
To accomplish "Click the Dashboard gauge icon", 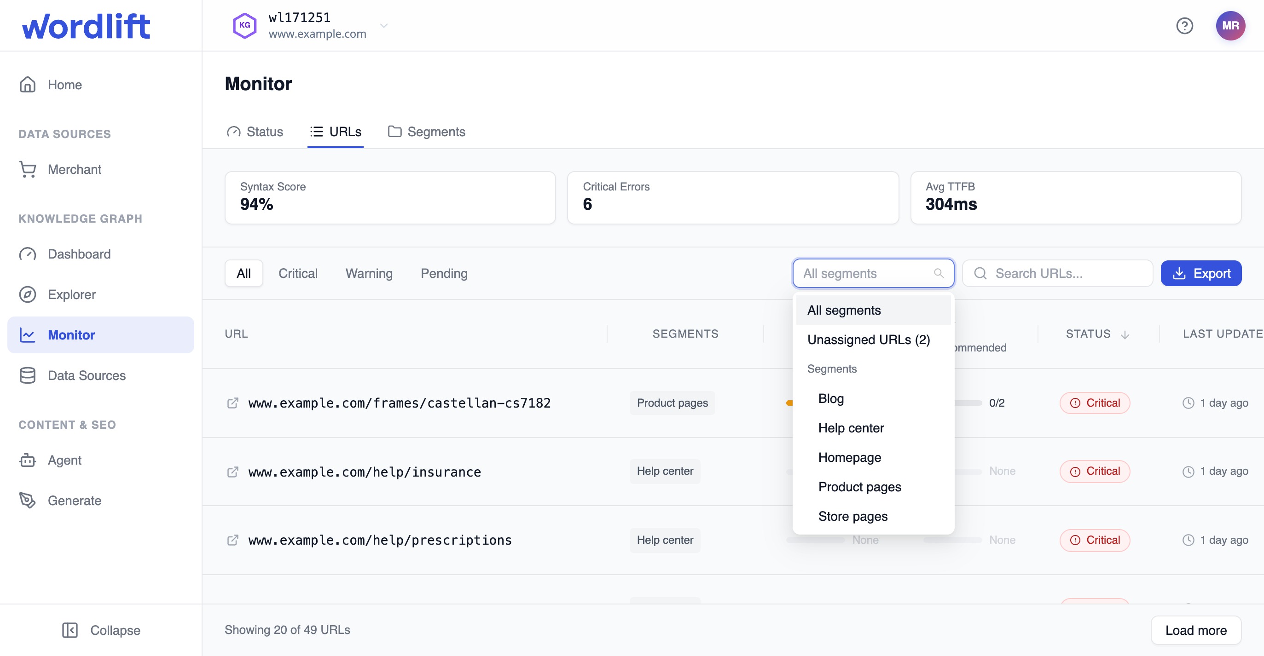I will (x=28, y=254).
